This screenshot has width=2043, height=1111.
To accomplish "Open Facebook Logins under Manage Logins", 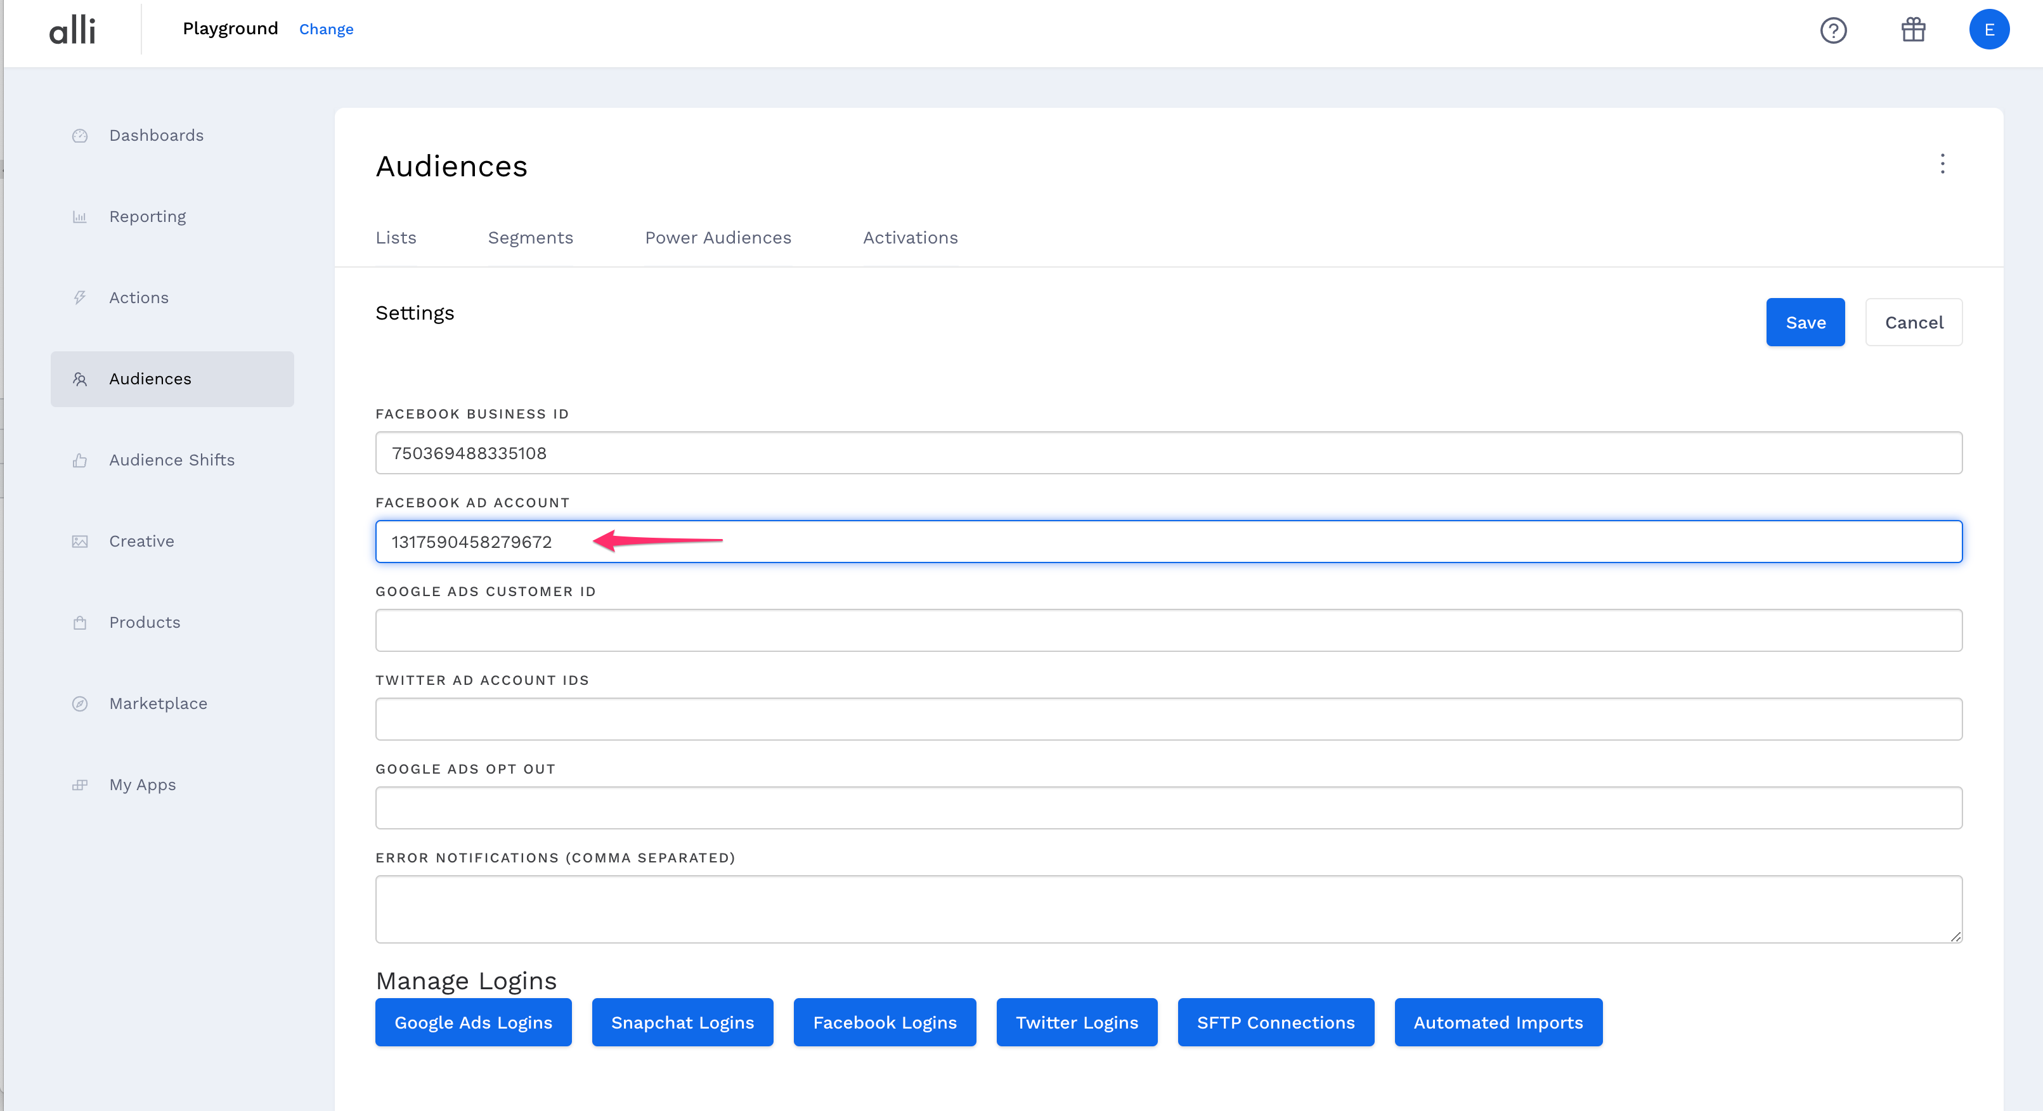I will [885, 1022].
